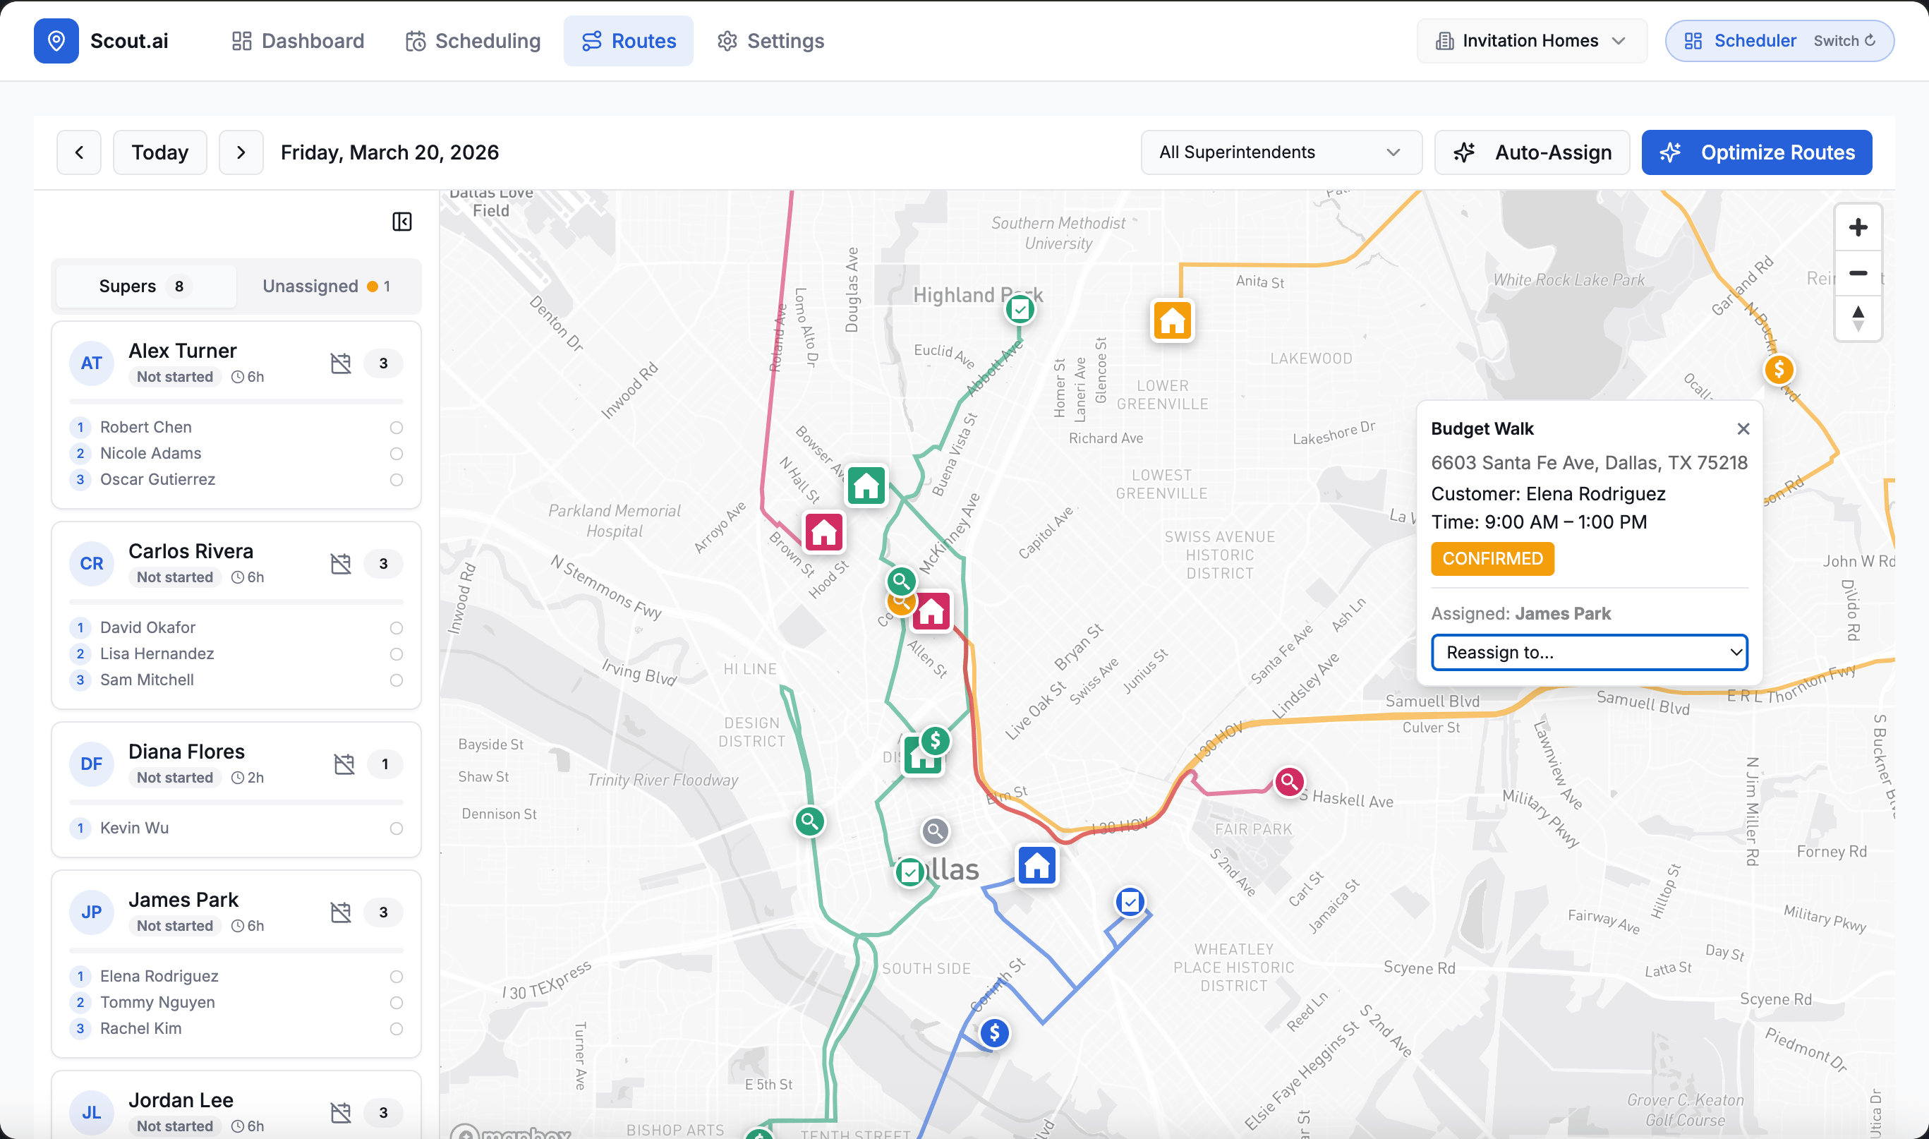Image resolution: width=1929 pixels, height=1139 pixels.
Task: Reset map bearing with compass icon
Action: coord(1858,318)
